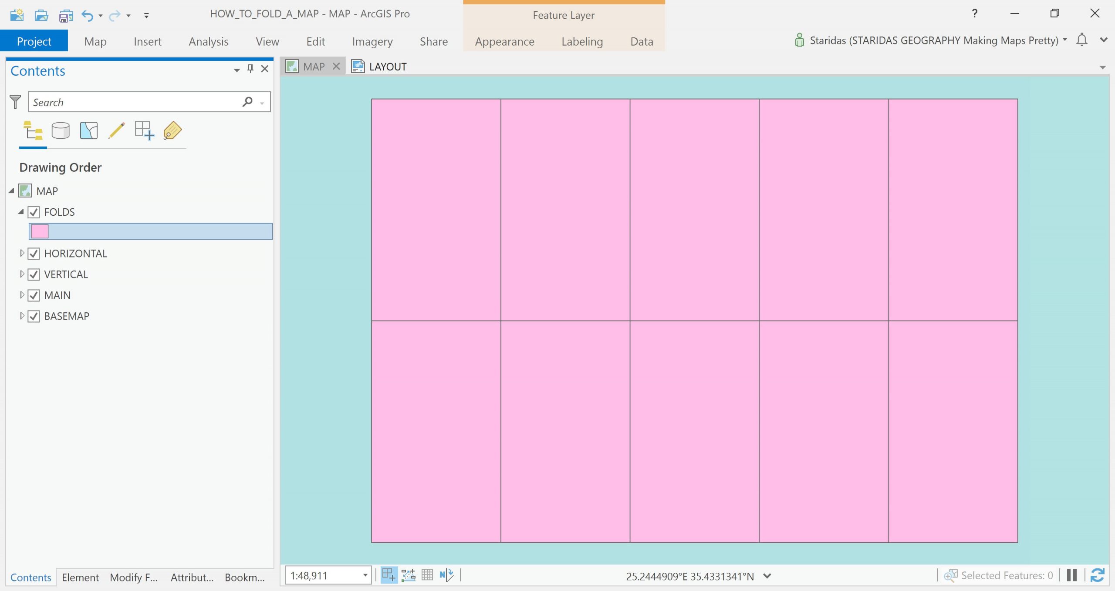Click List By Editing pencil icon
This screenshot has height=591, width=1115.
(116, 130)
